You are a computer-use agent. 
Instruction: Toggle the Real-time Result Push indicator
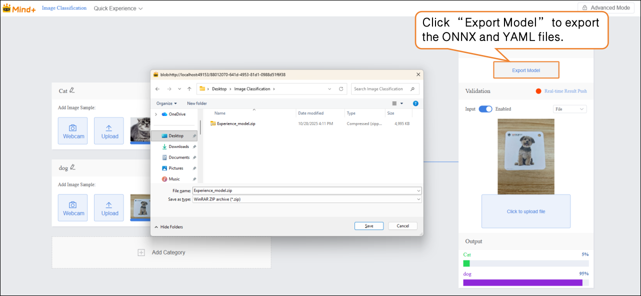point(538,91)
